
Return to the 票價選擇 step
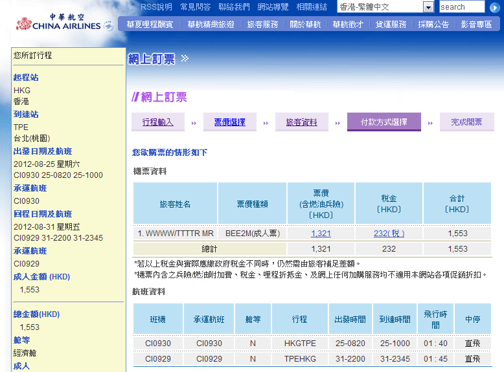230,122
